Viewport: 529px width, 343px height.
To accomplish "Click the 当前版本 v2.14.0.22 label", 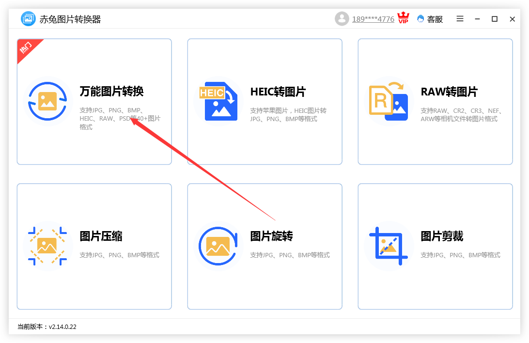I will click(47, 327).
